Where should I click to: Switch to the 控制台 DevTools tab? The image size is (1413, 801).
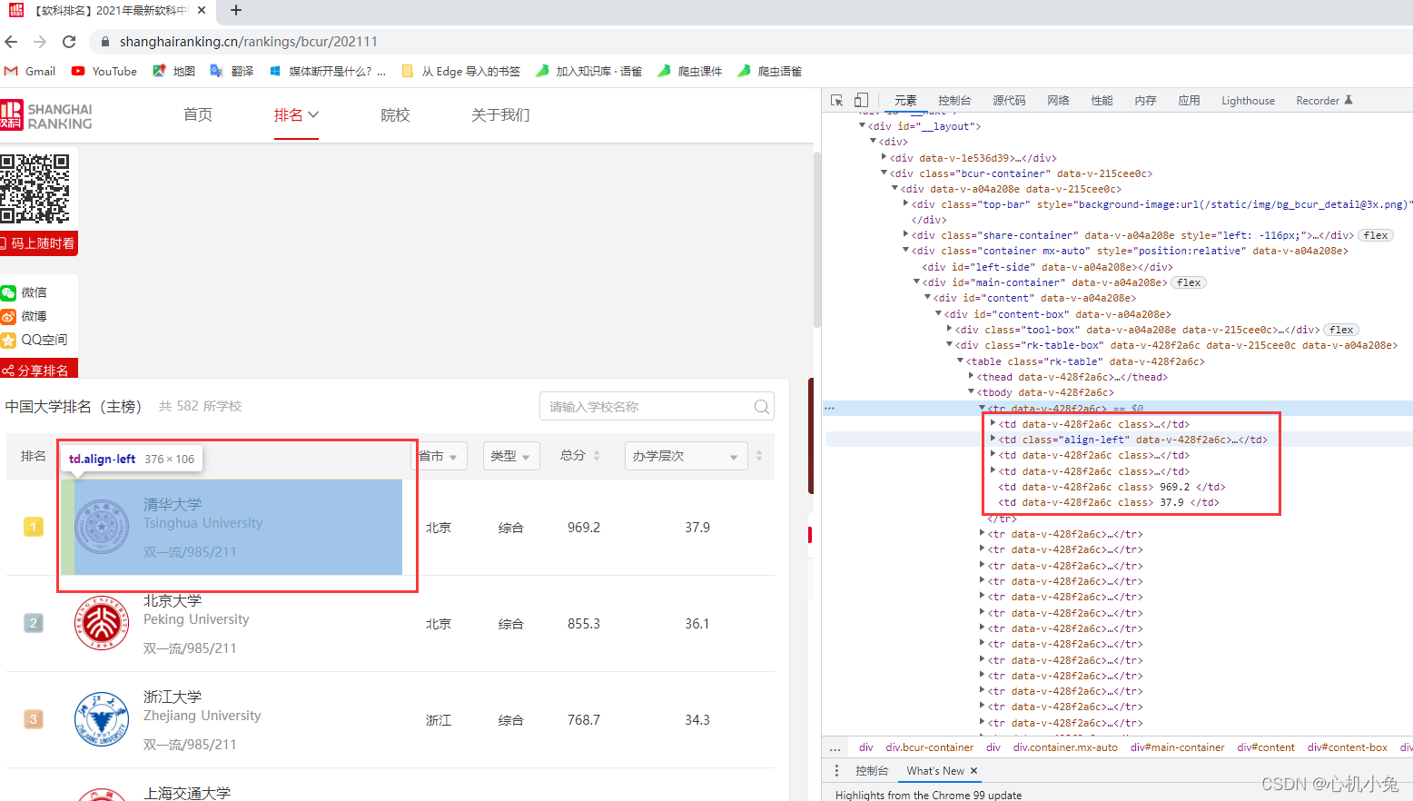(x=954, y=100)
